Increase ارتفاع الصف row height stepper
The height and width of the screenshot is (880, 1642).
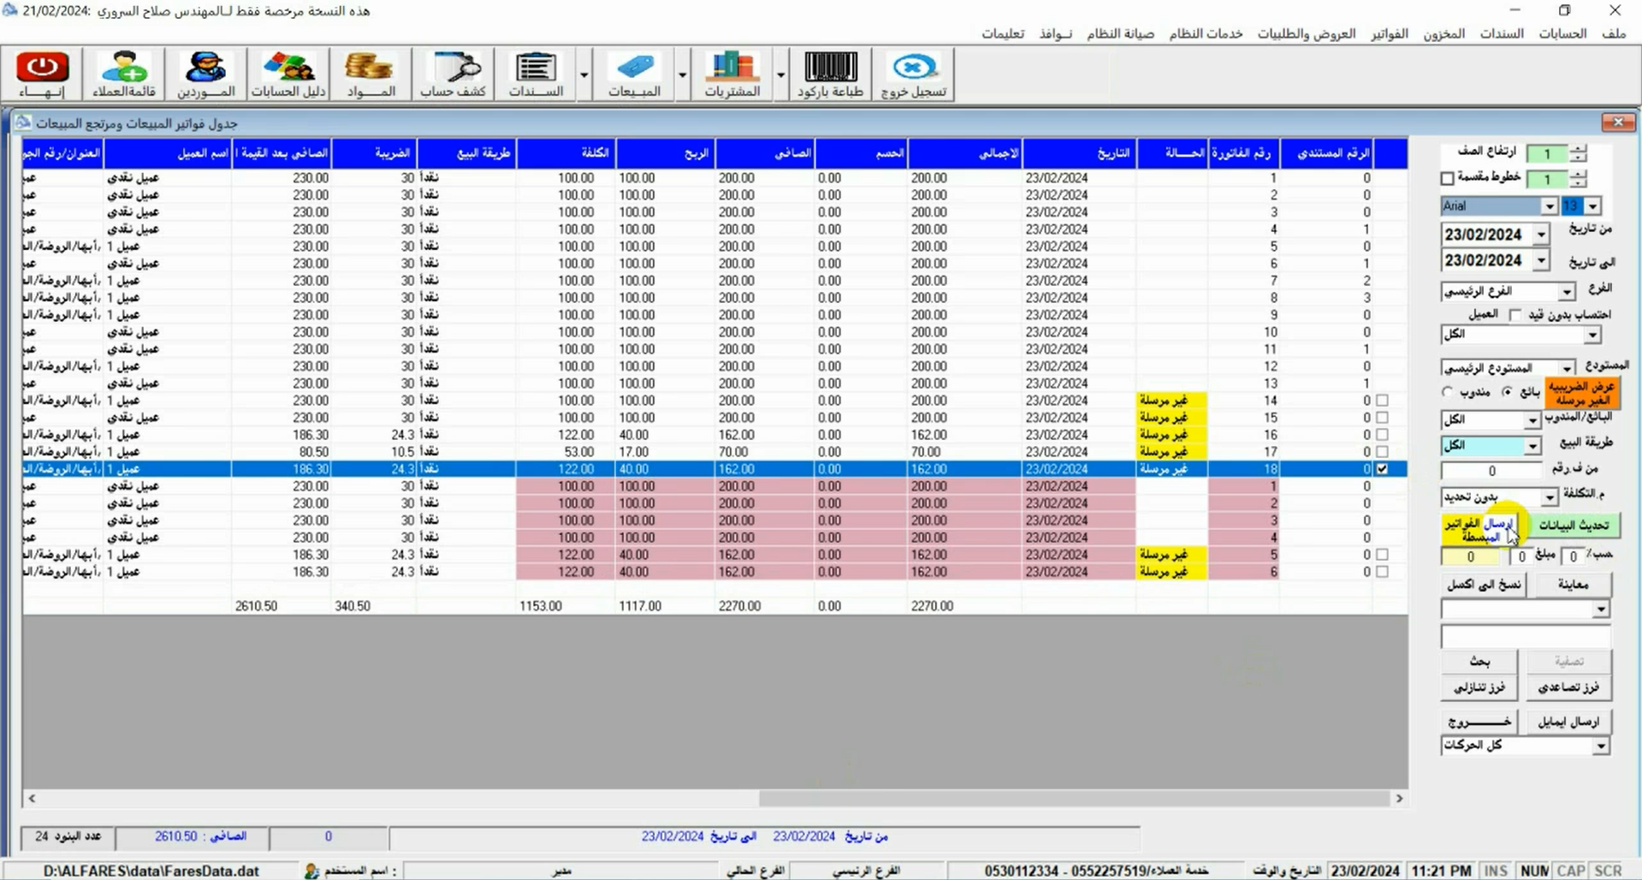[x=1578, y=149]
